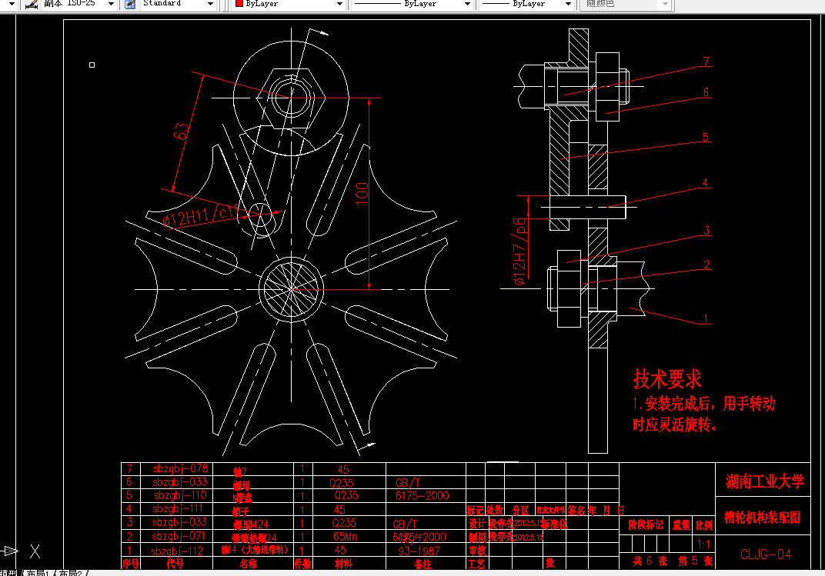Viewport: 825px width, 576px height.
Task: Select the 代号 column header
Action: click(x=175, y=564)
